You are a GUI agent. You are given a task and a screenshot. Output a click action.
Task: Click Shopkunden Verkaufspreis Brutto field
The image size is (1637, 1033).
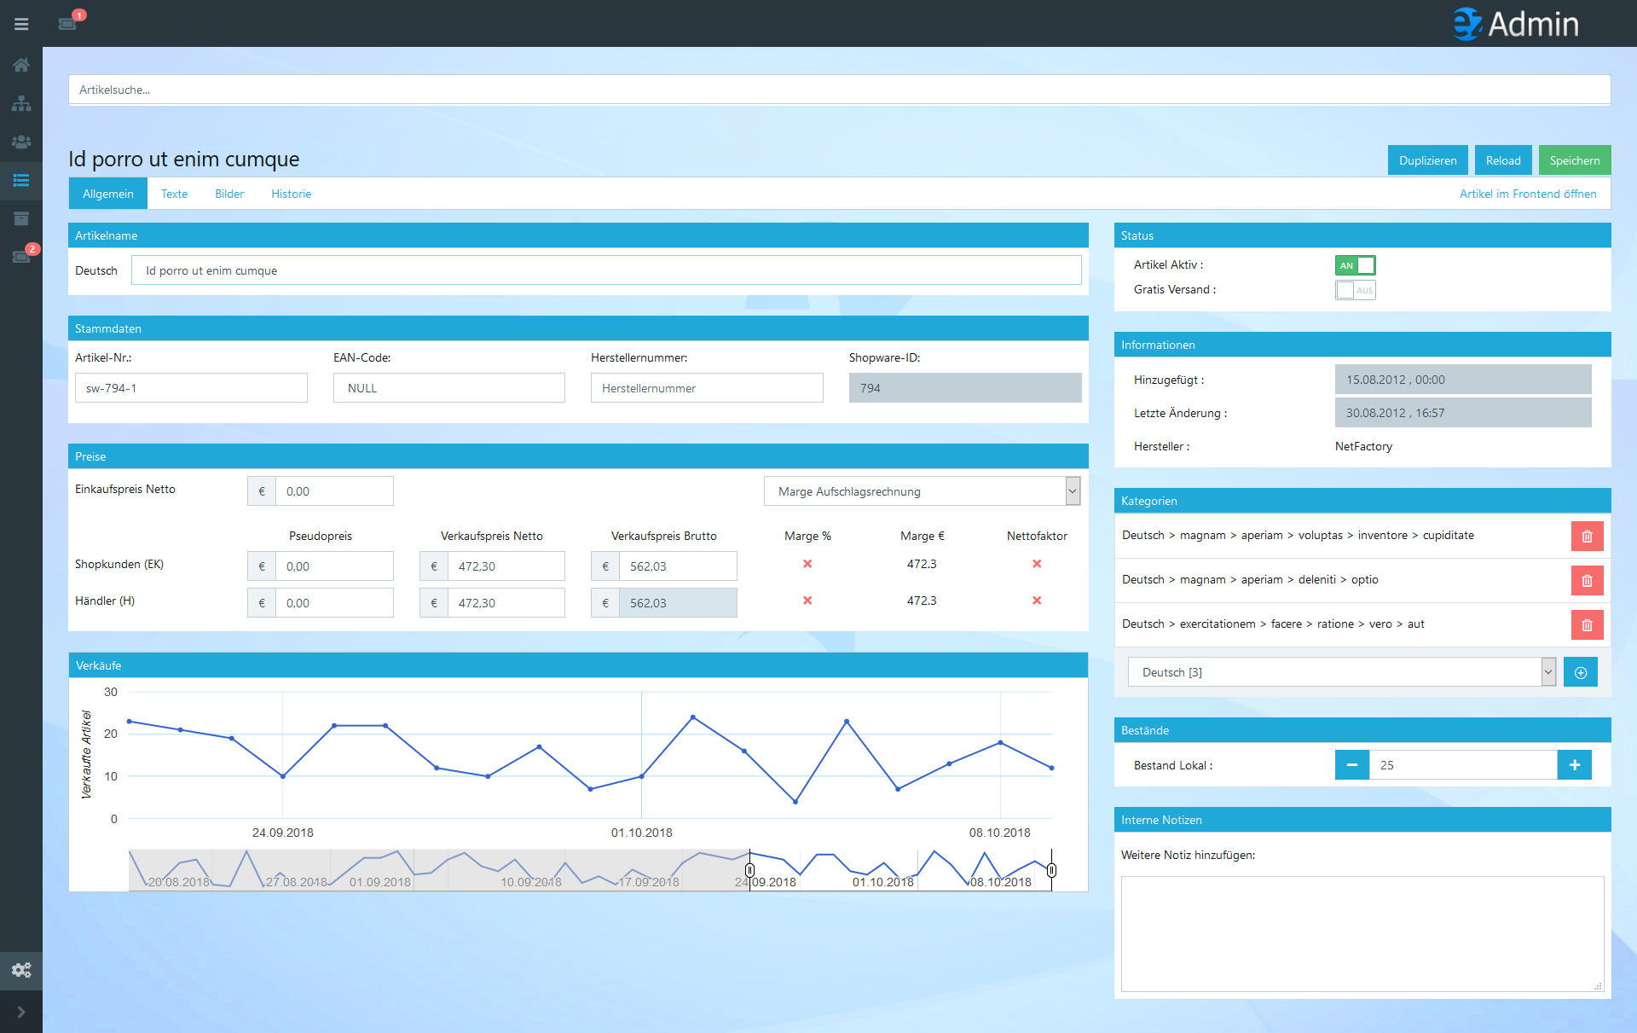click(x=678, y=566)
